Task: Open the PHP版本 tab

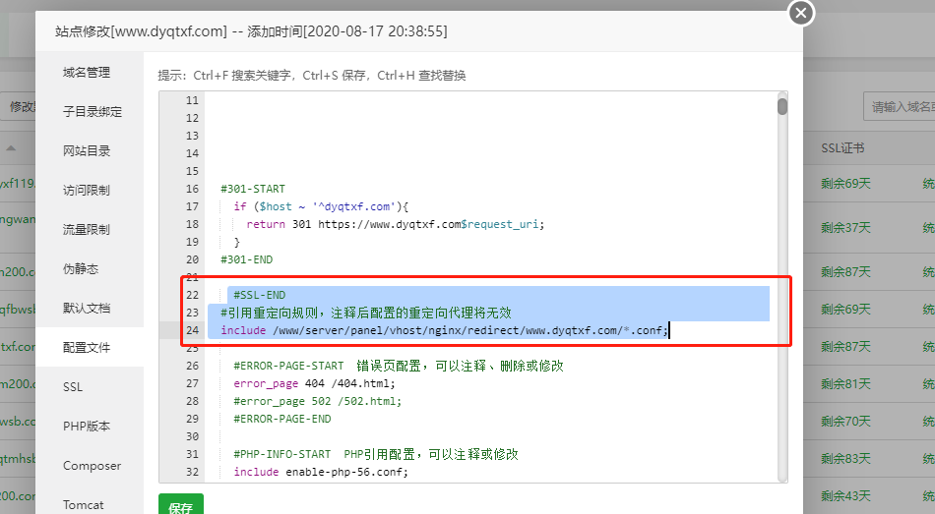Action: pyautogui.click(x=87, y=426)
